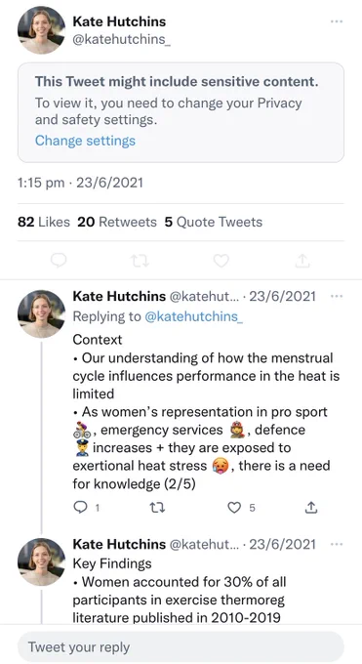Open the Change settings link
Screen dimensions: 362x664
[x=85, y=141]
